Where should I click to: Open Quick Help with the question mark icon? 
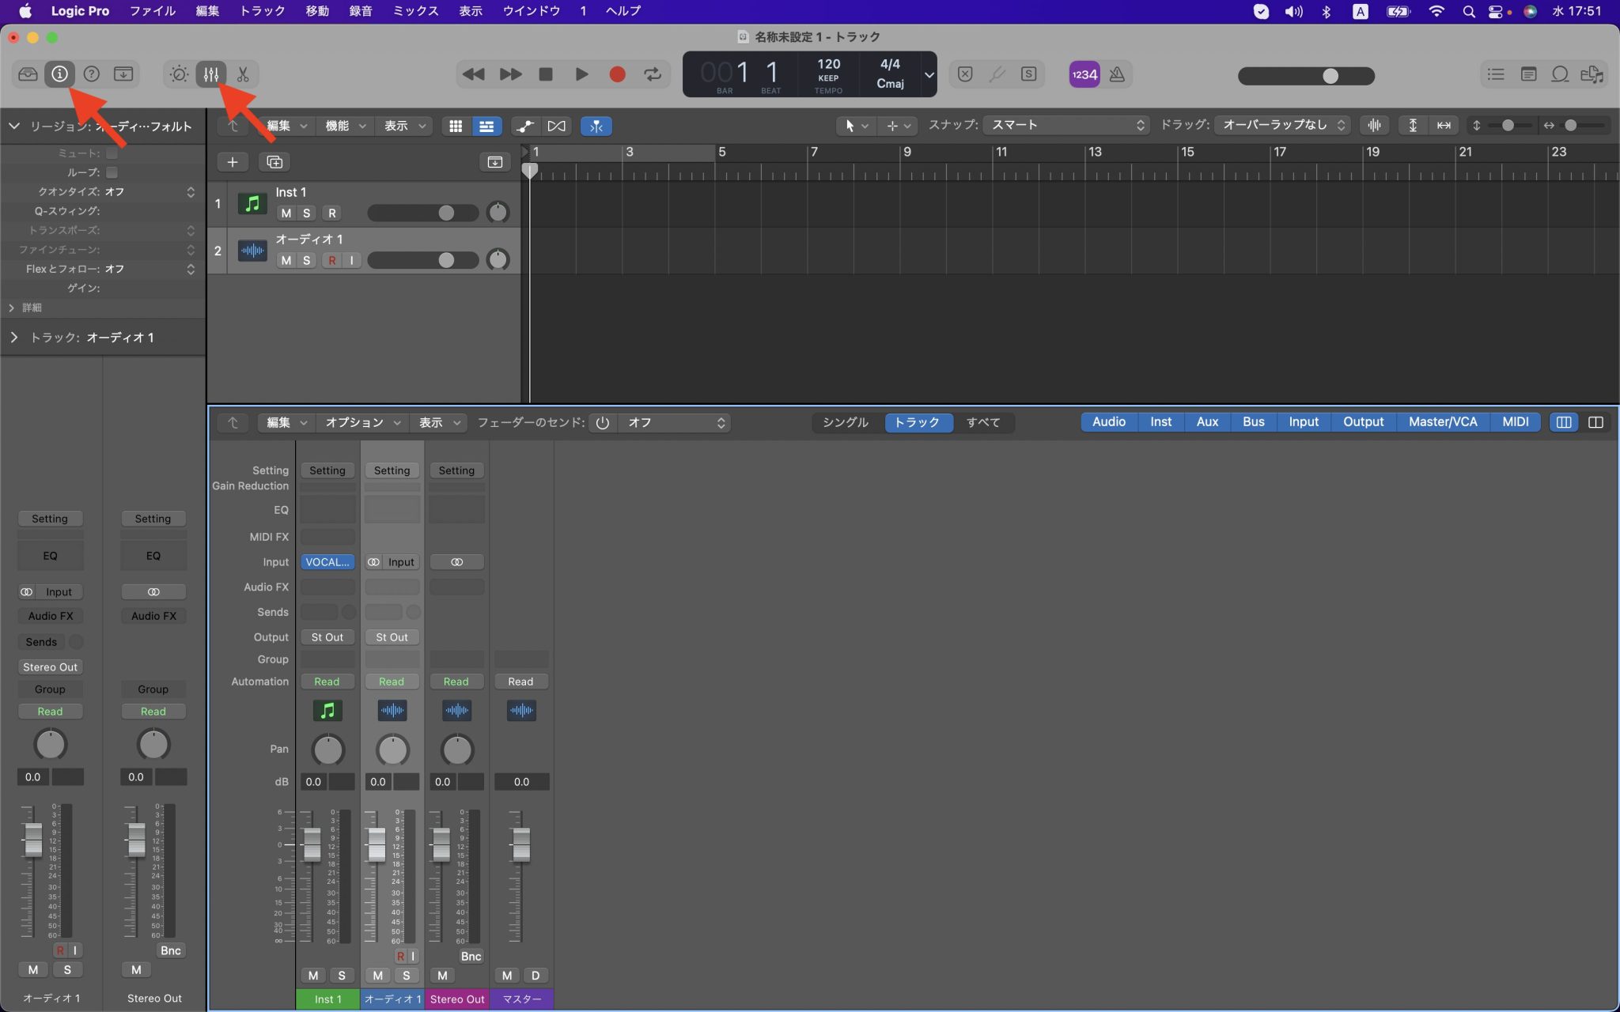pyautogui.click(x=92, y=74)
